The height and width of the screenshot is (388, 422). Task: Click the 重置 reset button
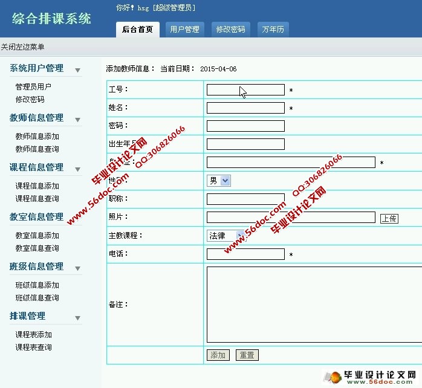[247, 355]
